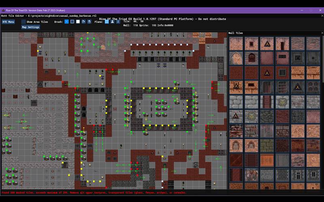Switch to the info plane icon
324x202 pixels.
118,22
